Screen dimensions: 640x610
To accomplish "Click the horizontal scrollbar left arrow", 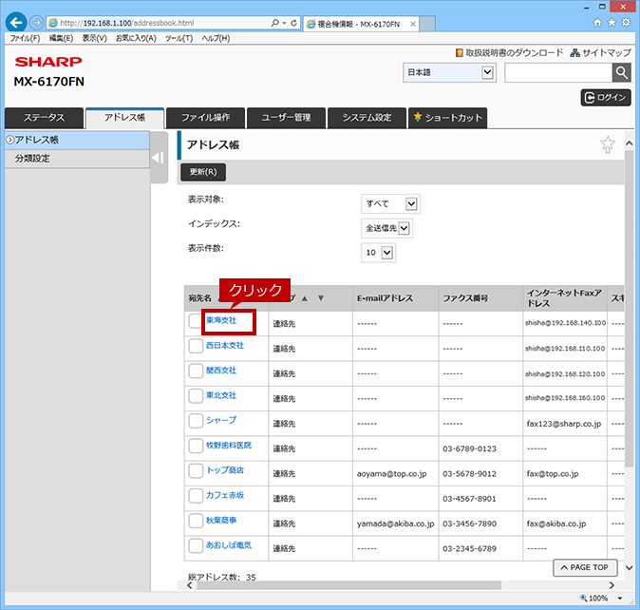I will point(190,585).
